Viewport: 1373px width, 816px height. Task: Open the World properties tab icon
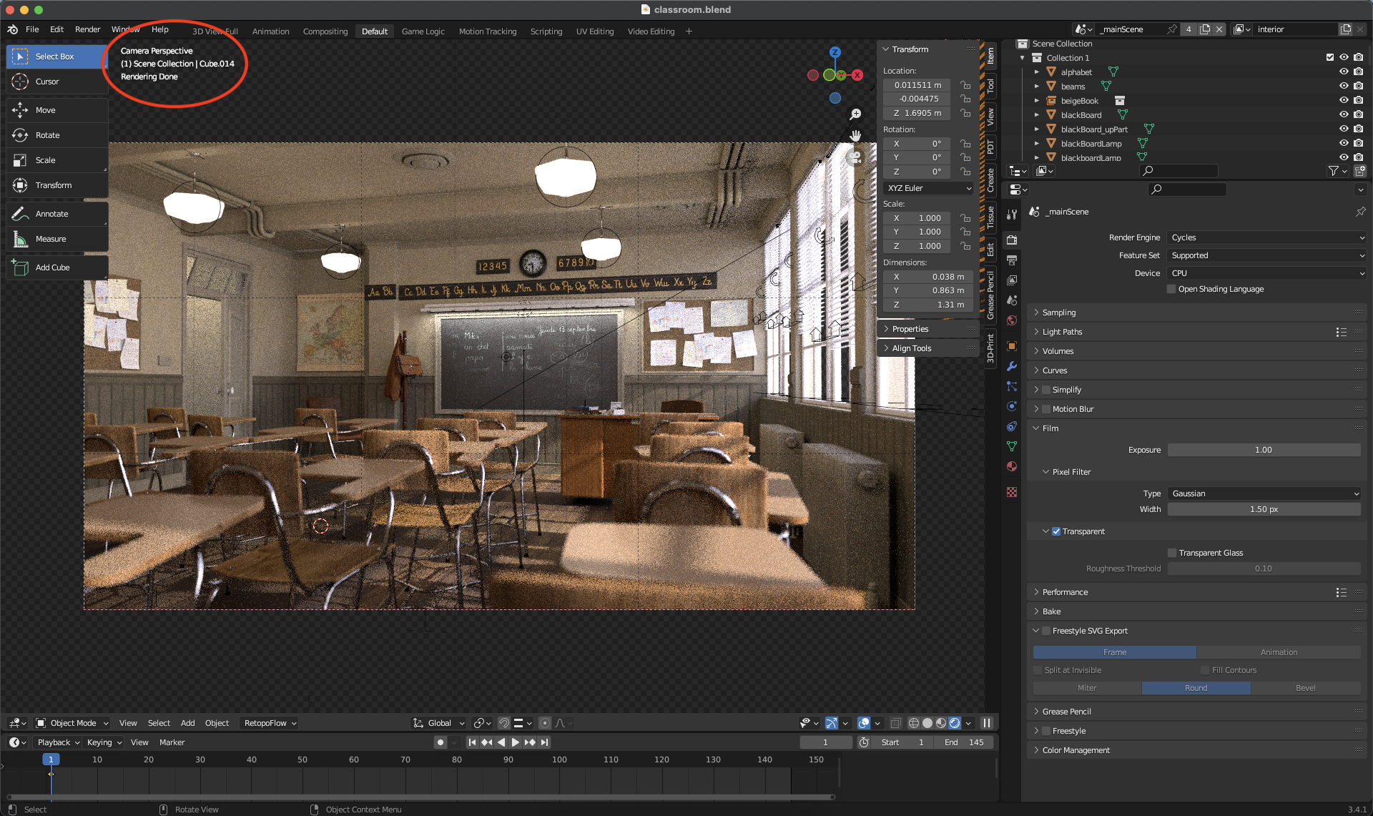1012,320
